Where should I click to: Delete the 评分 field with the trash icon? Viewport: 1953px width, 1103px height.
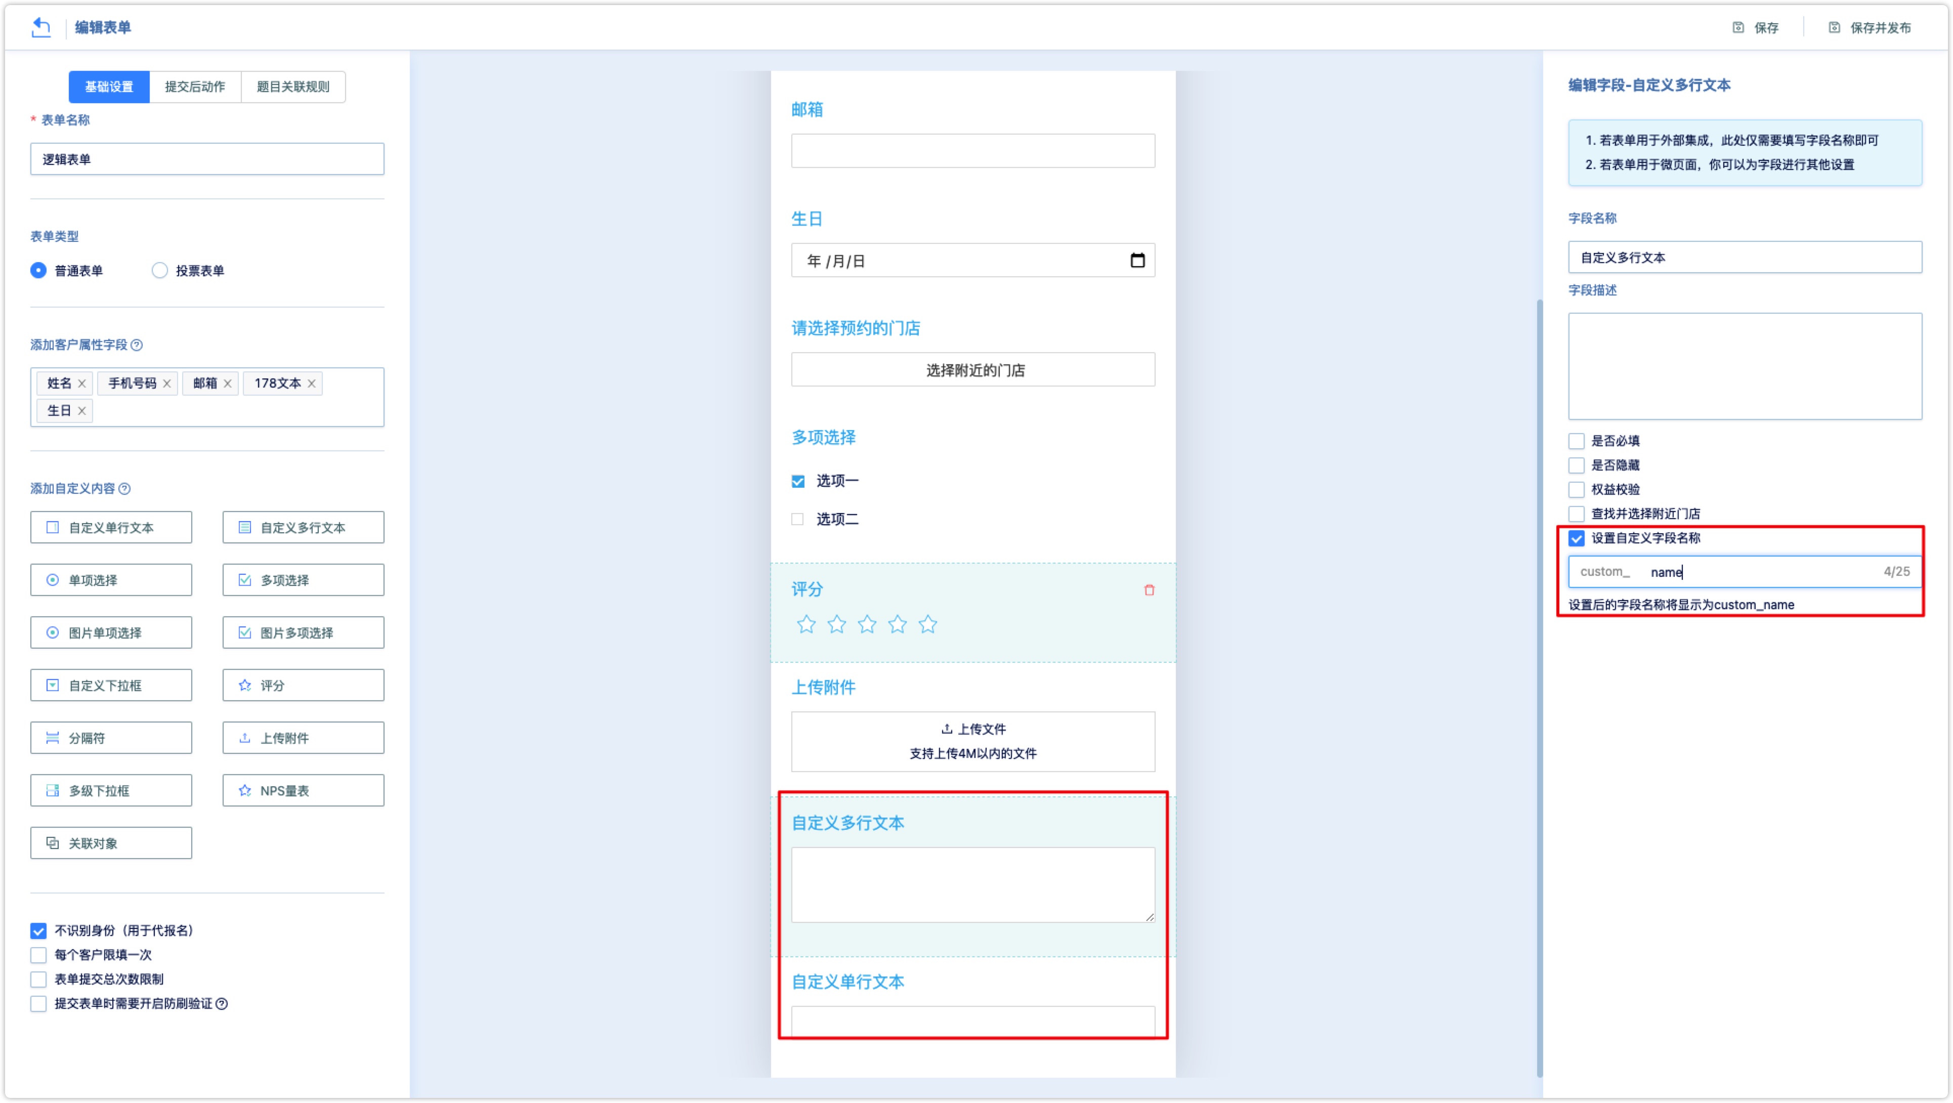(1150, 590)
